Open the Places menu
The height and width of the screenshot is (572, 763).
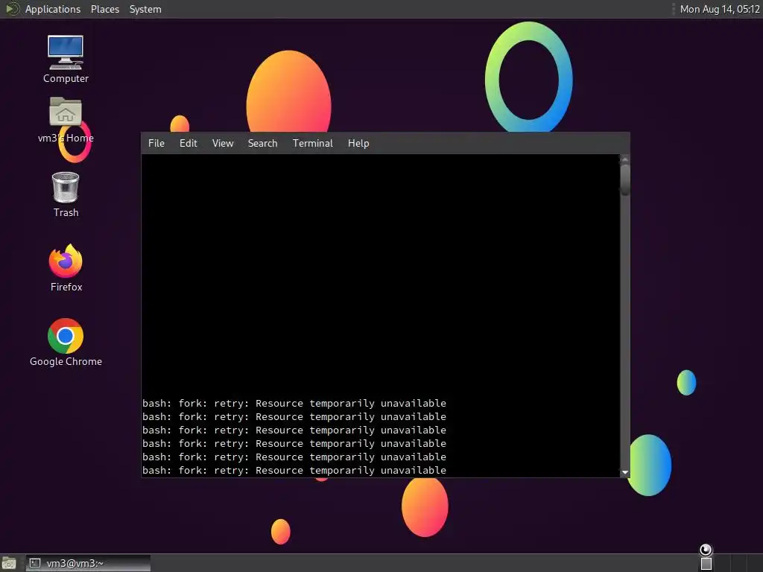105,9
